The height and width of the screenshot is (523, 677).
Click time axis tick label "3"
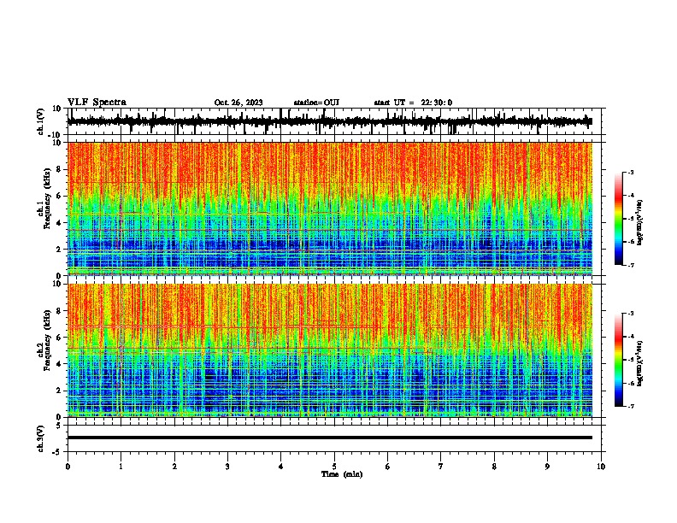click(227, 467)
